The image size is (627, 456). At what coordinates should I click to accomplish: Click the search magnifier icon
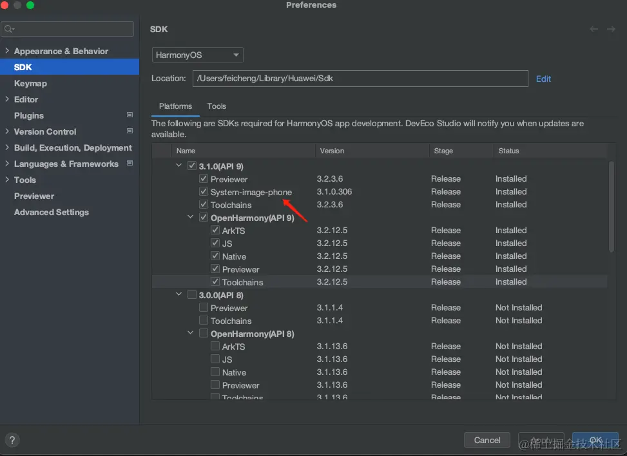pos(9,29)
